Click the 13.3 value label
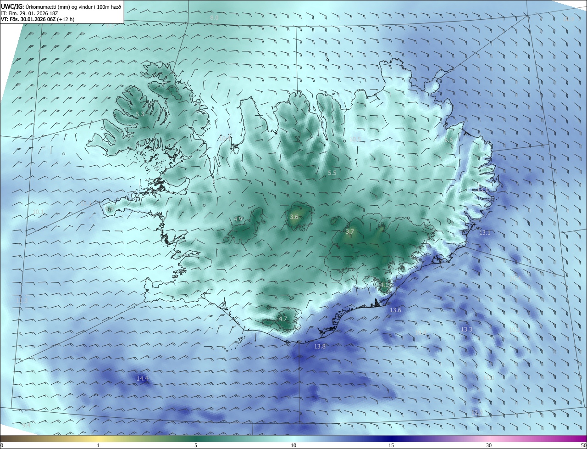 coord(466,330)
